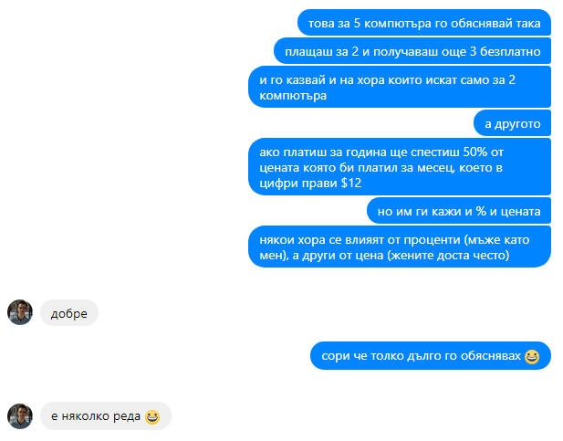
Task: Click message starting "това за 5 компютъра"
Action: click(424, 23)
